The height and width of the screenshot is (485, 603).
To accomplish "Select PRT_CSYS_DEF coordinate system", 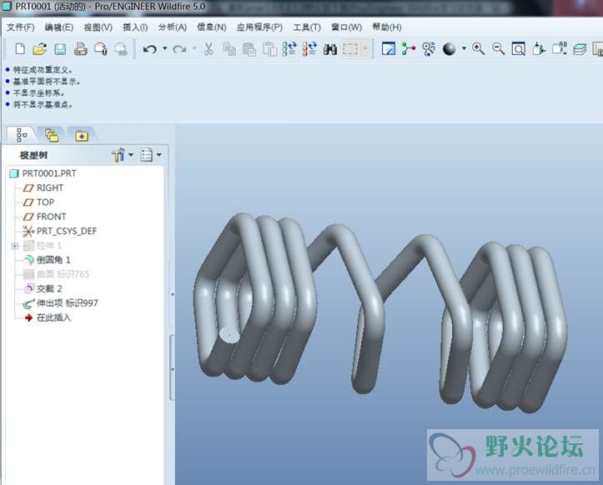I will pyautogui.click(x=67, y=231).
